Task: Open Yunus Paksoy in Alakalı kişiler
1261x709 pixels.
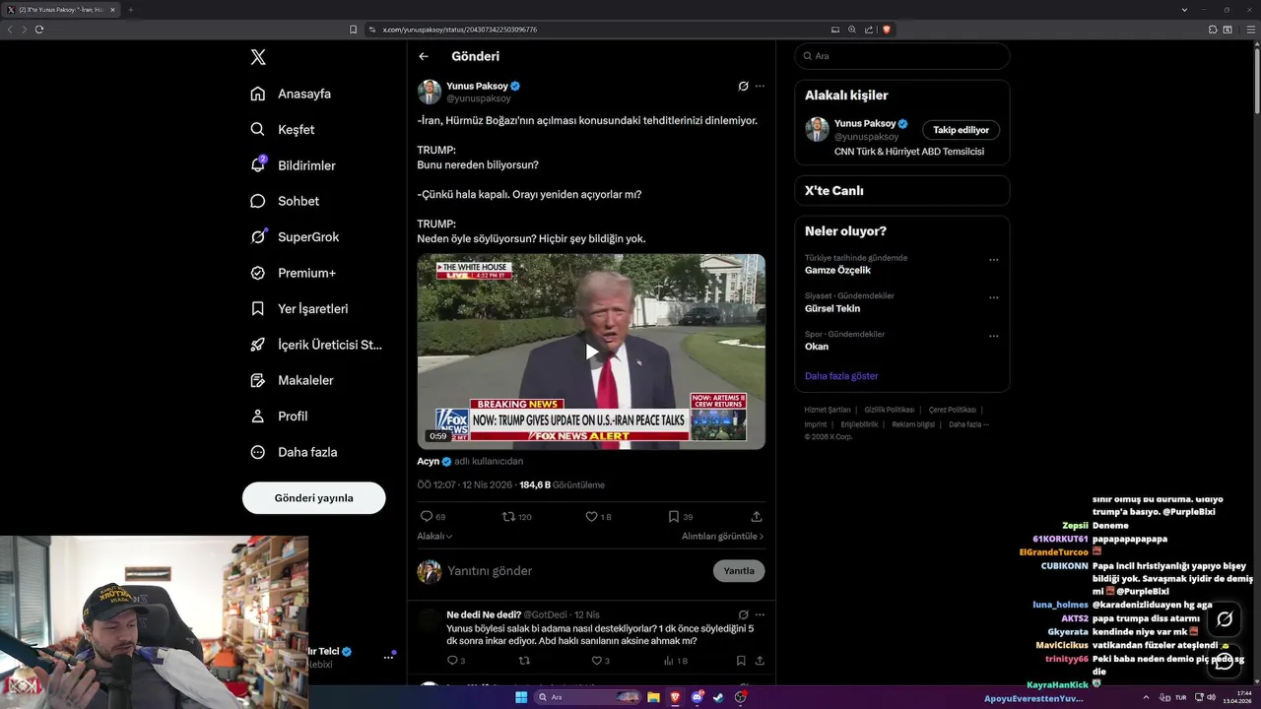Action: 865,123
